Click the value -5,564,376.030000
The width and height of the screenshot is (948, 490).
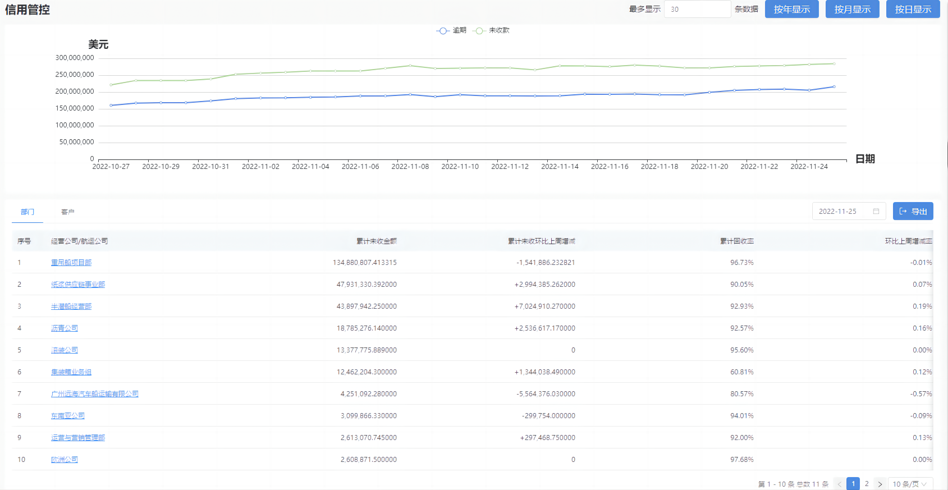point(546,393)
